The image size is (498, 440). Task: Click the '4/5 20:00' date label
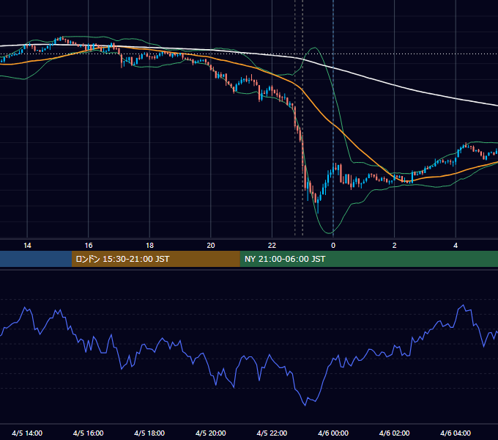click(x=211, y=433)
